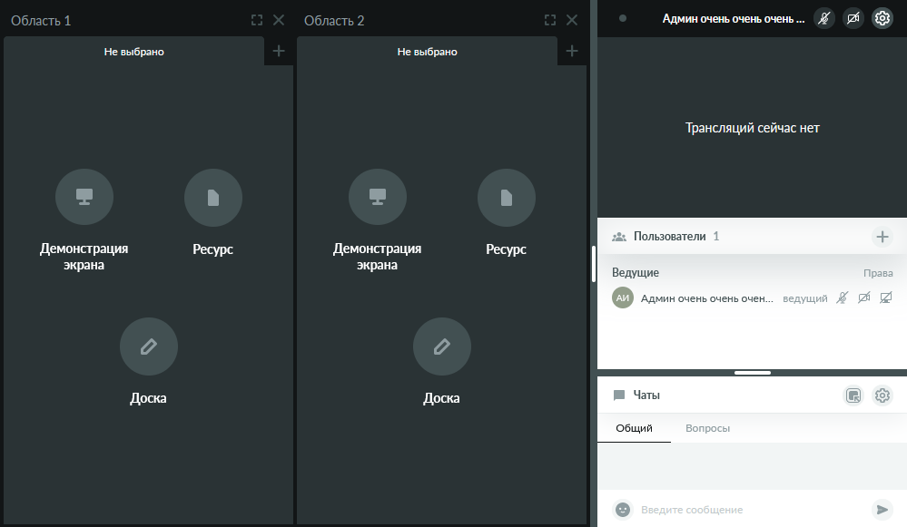Screen dimensions: 907x527
Task: Open settings gear in the top header
Action: coord(882,18)
